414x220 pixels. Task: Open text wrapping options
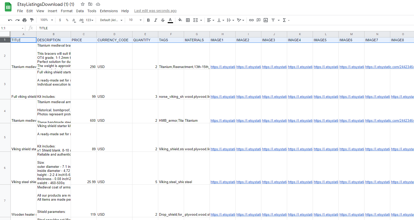[230, 20]
